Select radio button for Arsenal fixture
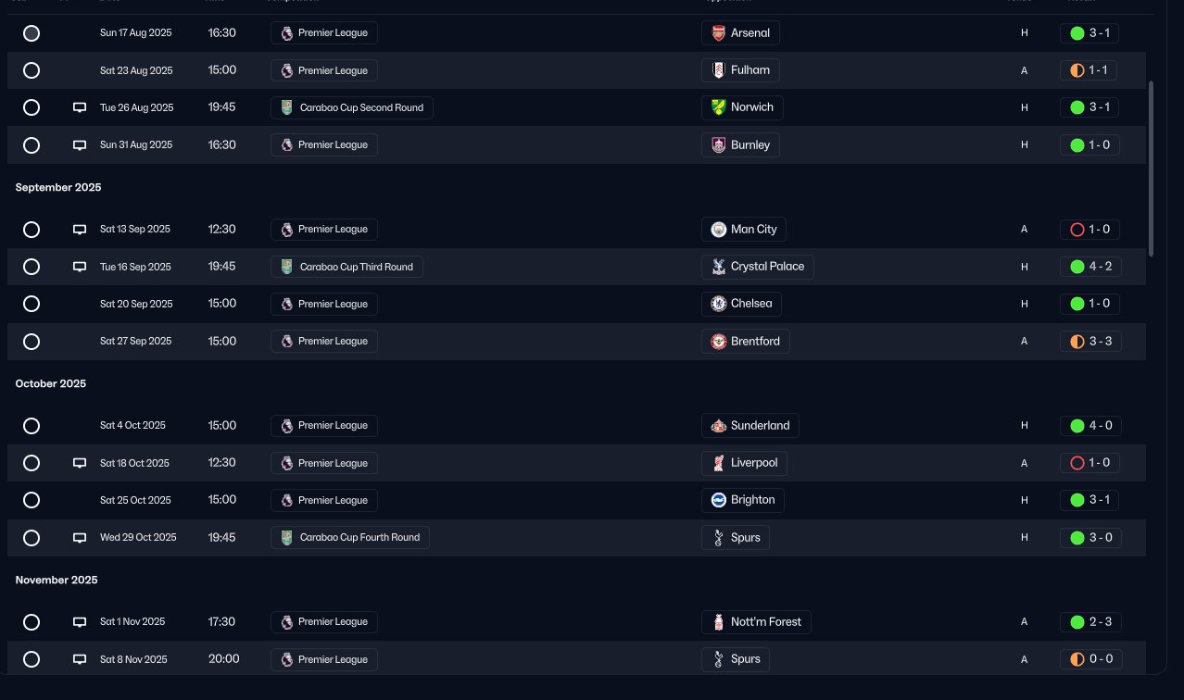The image size is (1184, 700). [x=31, y=33]
